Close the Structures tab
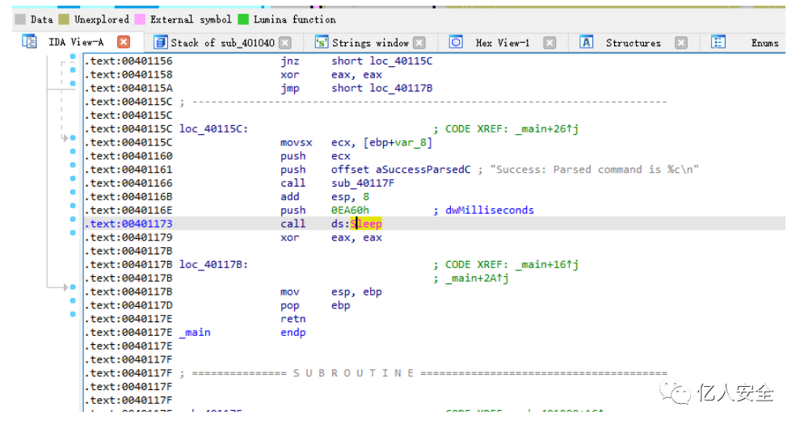 pyautogui.click(x=681, y=43)
